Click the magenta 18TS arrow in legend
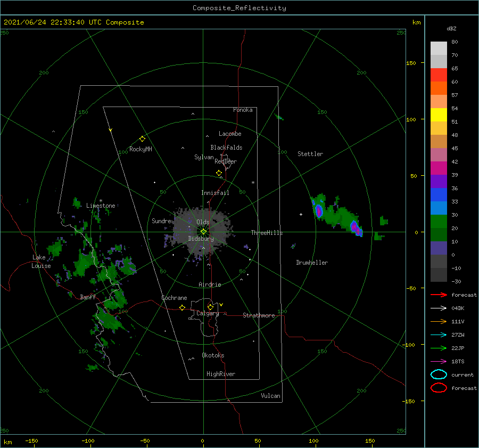 [x=439, y=362]
